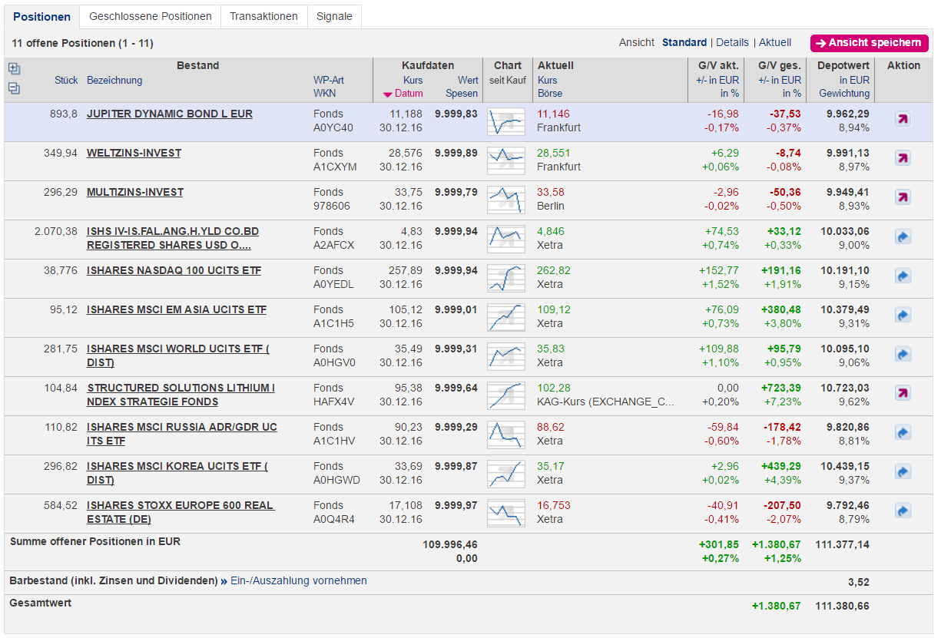
Task: Click the blue action arrow for STOXX EUROPE 600
Action: (x=903, y=511)
